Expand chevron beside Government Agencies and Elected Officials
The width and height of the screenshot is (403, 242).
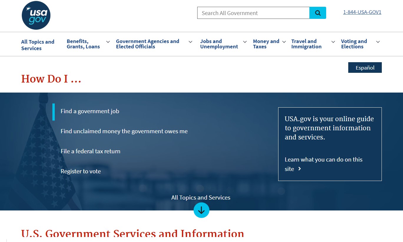190,42
